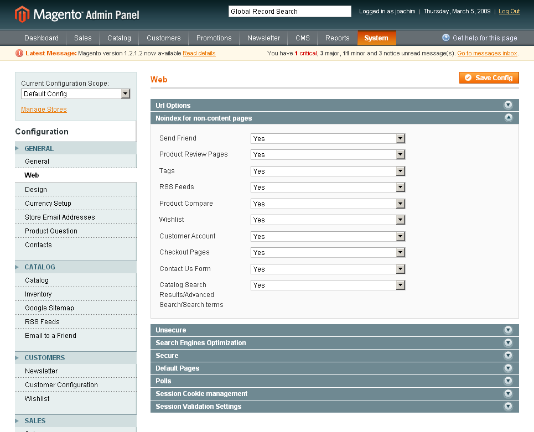Collapse Noindex for non-content pages section
The image size is (534, 432).
(x=508, y=118)
